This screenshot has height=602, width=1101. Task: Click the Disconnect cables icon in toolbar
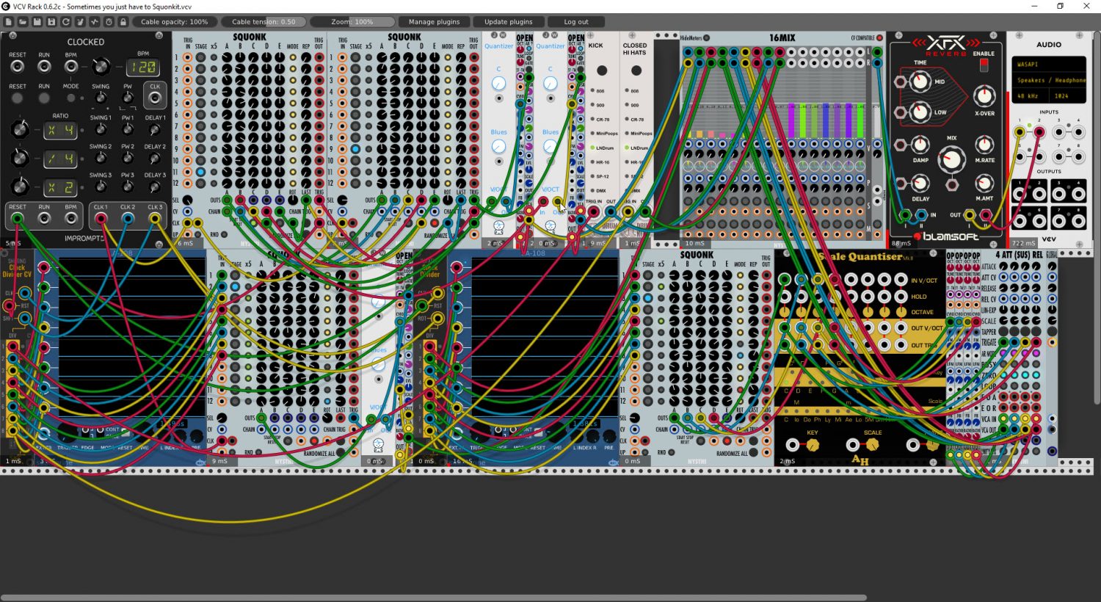(x=80, y=22)
